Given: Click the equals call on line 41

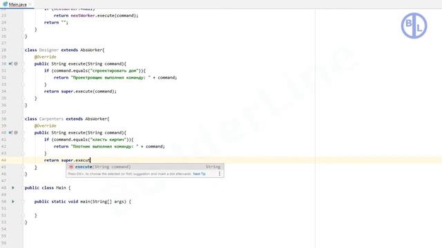Looking at the screenshot, I should pos(80,139).
